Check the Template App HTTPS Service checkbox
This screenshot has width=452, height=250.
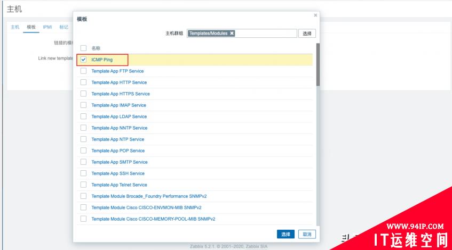click(83, 94)
